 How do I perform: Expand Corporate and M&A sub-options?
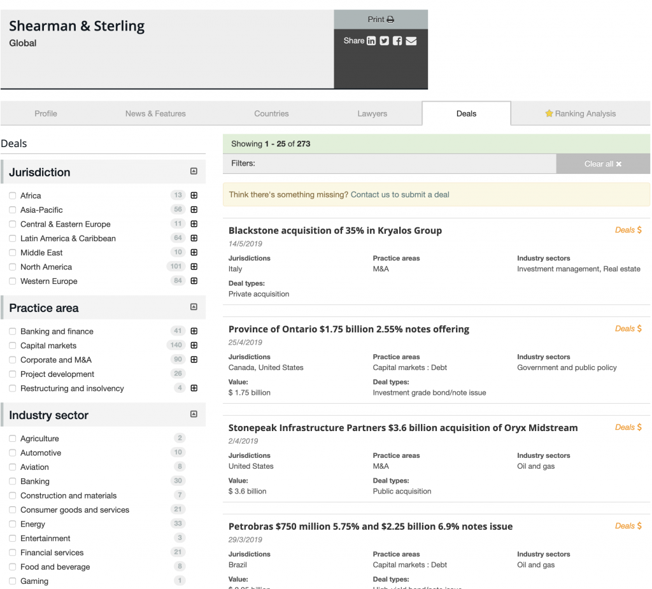[194, 360]
